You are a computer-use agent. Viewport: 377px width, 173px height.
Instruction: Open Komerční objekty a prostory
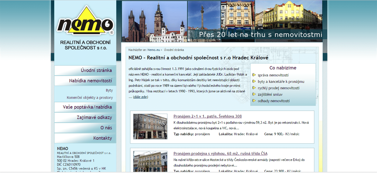click(90, 98)
